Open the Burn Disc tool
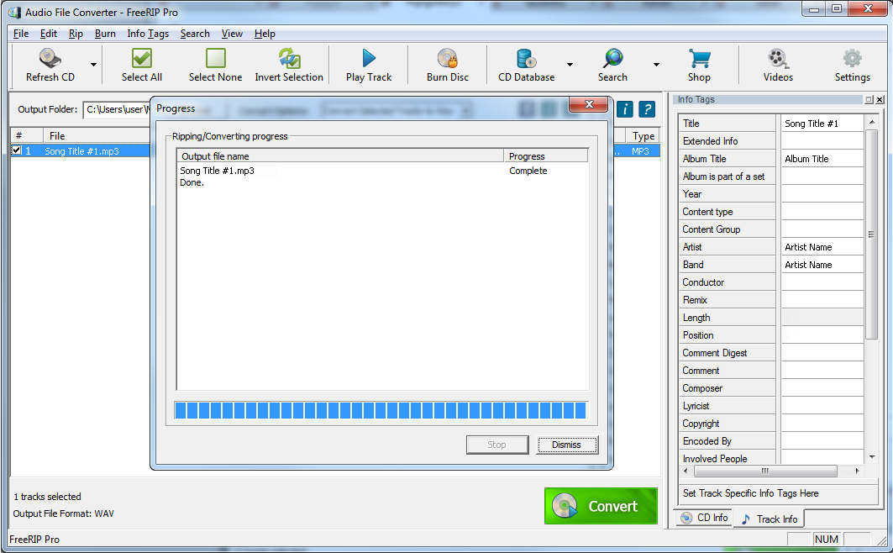Image resolution: width=893 pixels, height=553 pixels. [447, 60]
